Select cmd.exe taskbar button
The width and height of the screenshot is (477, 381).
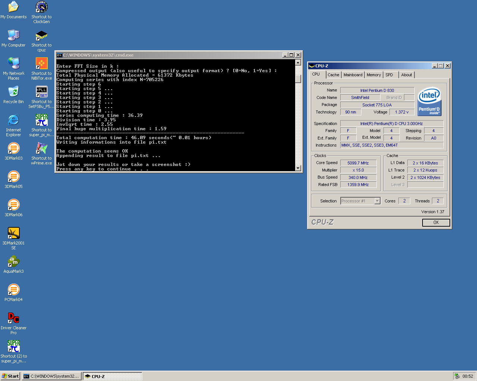click(x=51, y=376)
